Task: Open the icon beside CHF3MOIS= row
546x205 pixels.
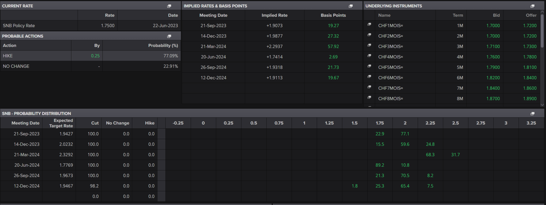Action: [369, 46]
